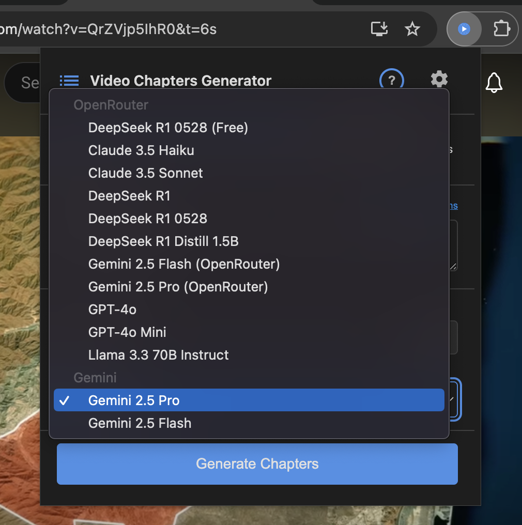The width and height of the screenshot is (522, 525).
Task: Open the browser Extensions puzzle icon
Action: click(x=501, y=29)
